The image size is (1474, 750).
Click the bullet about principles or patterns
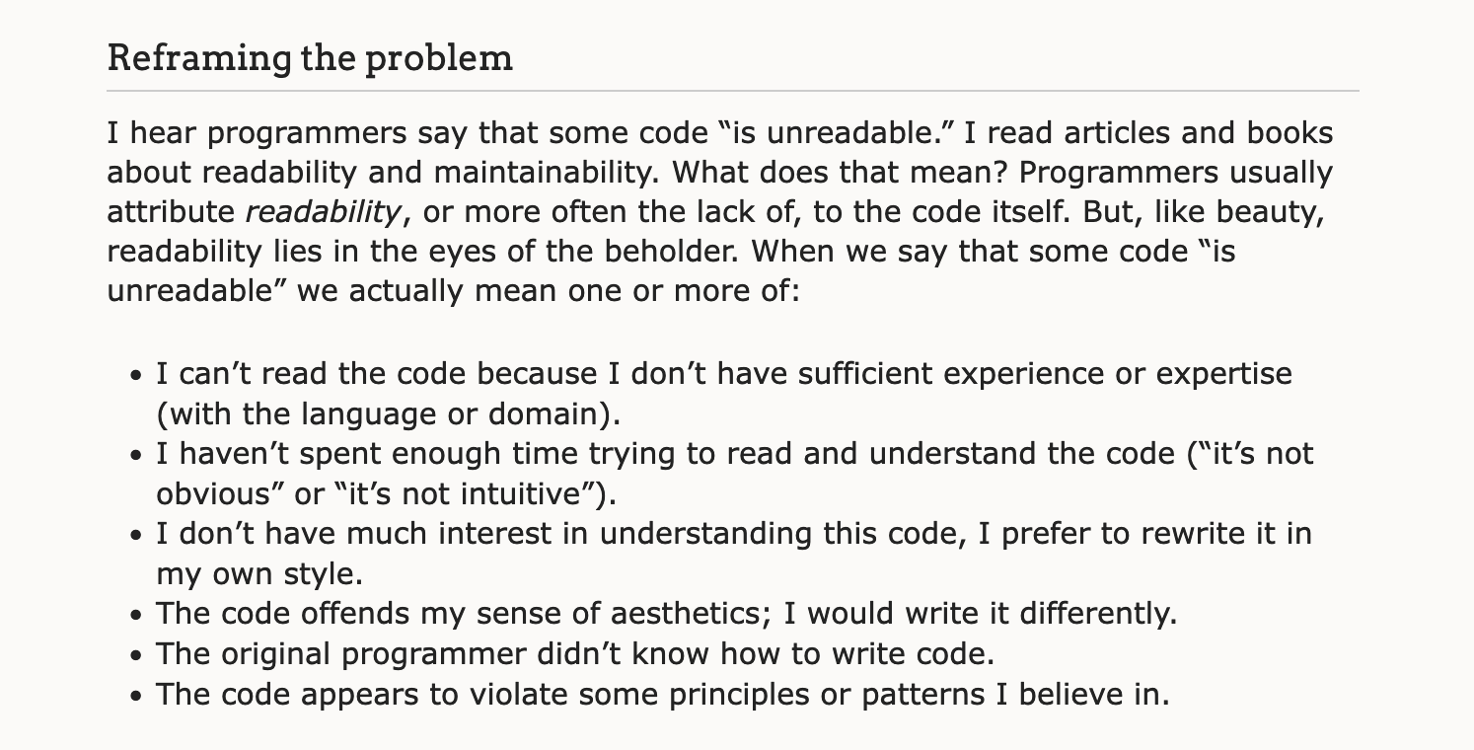[663, 694]
